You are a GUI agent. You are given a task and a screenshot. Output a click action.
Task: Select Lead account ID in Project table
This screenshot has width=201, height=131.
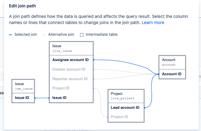tap(125, 108)
